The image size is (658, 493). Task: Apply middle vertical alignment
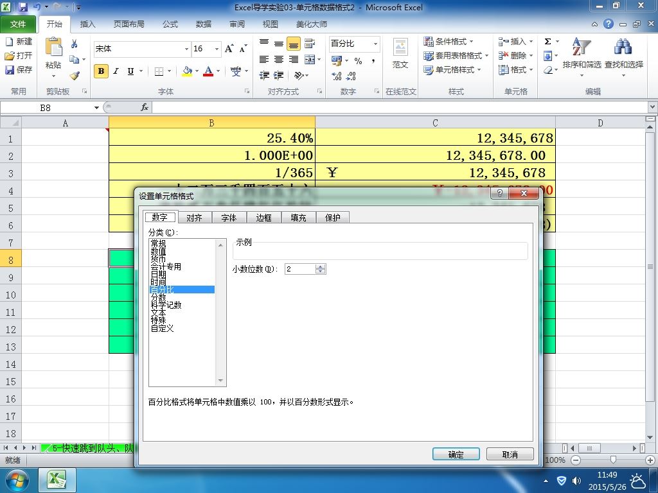point(279,43)
